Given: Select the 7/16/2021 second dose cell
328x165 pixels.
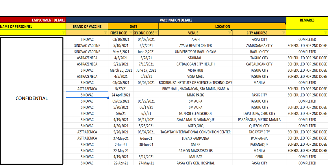Looking at the screenshot, I should (x=146, y=64).
